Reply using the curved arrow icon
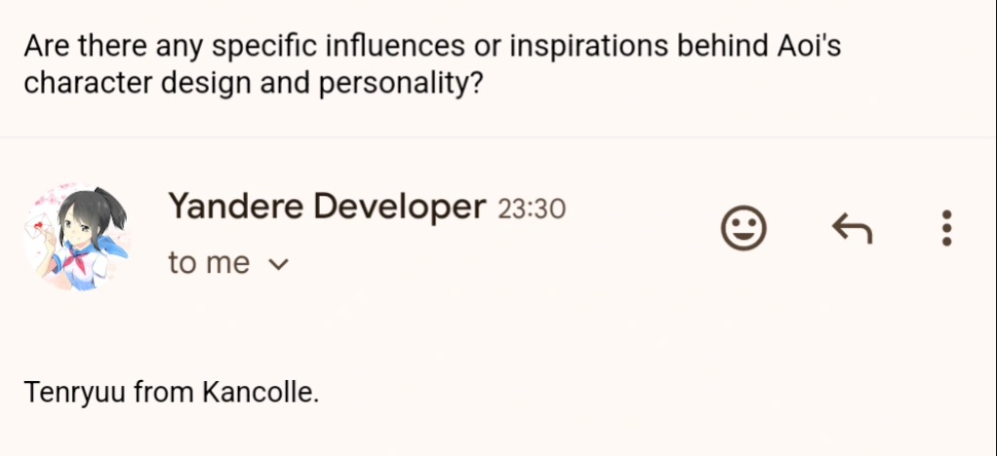This screenshot has width=997, height=456. (852, 229)
